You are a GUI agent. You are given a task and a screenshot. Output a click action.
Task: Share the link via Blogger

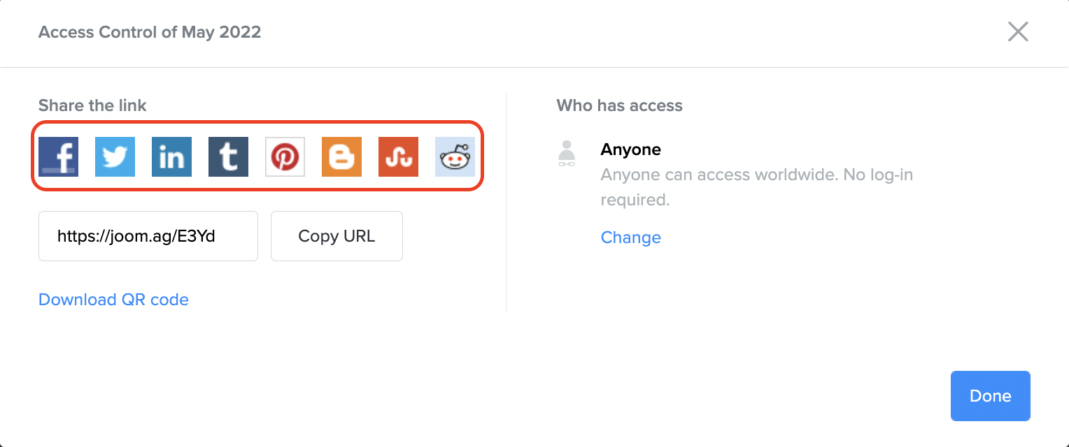tap(341, 156)
